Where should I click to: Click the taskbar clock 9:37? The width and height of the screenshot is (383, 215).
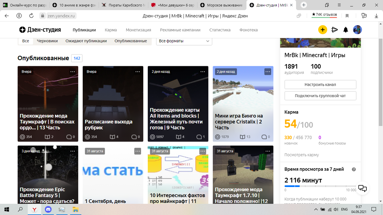359,208
